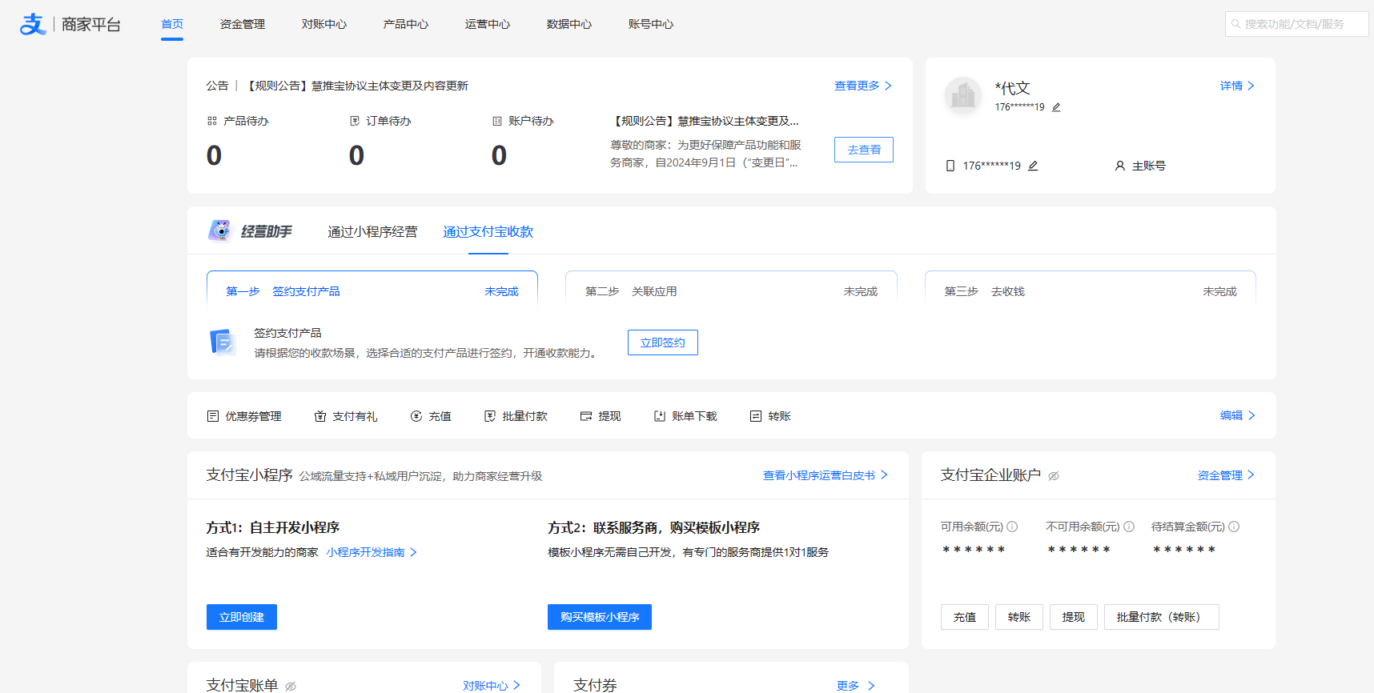
Task: Click the Alipay logo in header
Action: (x=34, y=24)
